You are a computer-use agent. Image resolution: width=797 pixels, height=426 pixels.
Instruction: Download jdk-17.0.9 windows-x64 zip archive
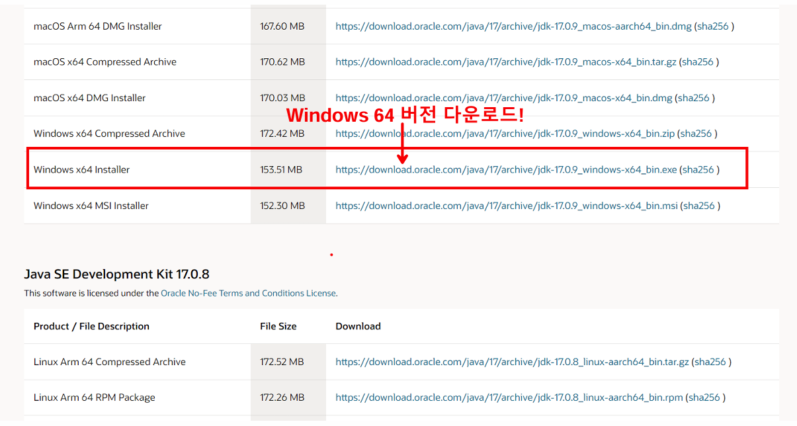point(505,134)
